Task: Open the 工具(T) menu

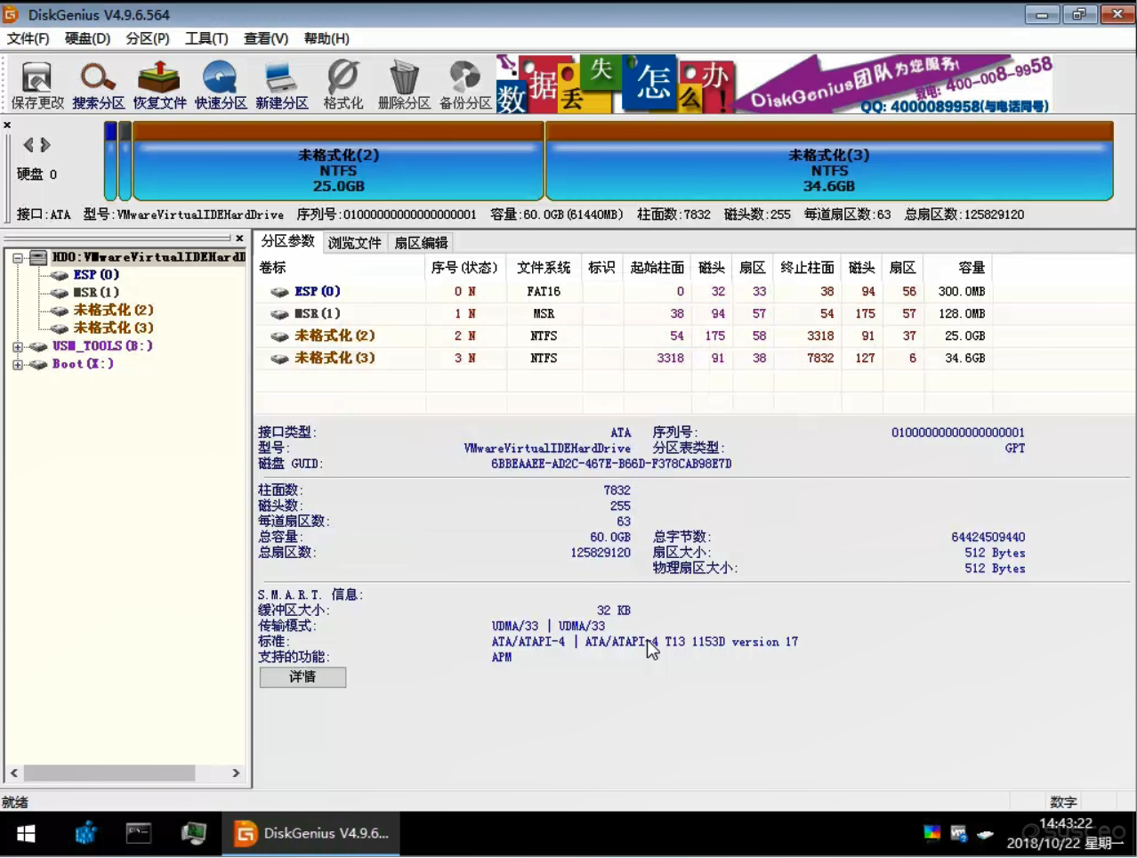Action: 206,38
